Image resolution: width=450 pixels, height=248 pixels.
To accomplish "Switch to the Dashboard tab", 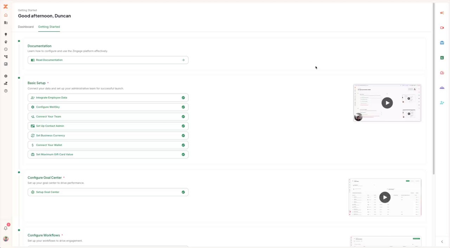I will pos(26,27).
